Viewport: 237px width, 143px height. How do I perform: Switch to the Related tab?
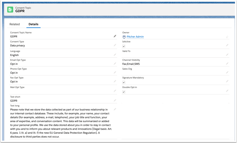(x=15, y=24)
